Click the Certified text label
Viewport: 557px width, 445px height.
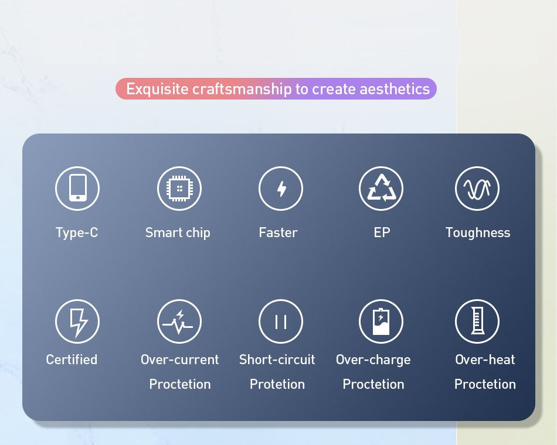(72, 360)
